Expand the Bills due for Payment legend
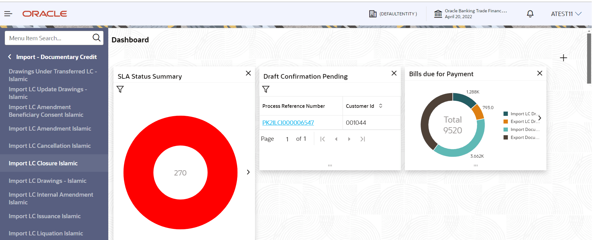The width and height of the screenshot is (592, 240). [x=540, y=118]
